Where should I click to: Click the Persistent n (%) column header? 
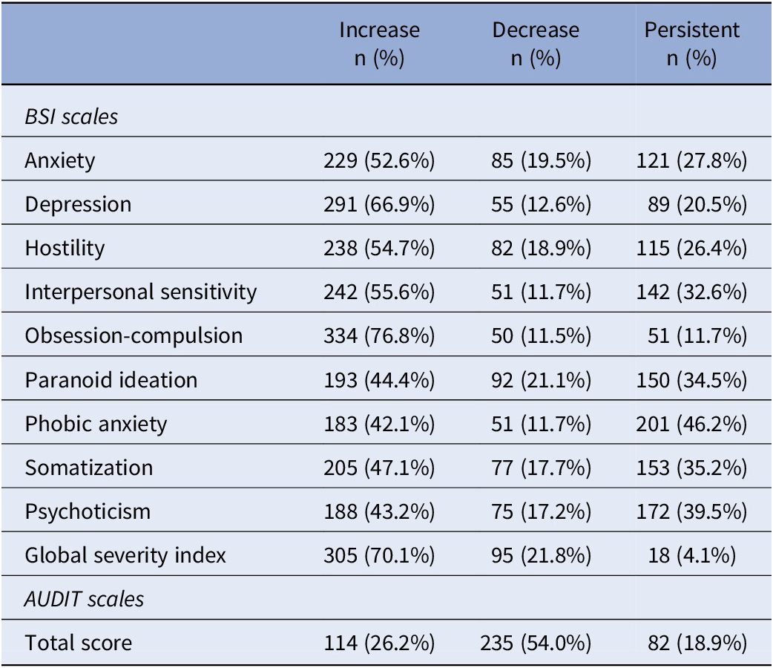click(x=691, y=44)
